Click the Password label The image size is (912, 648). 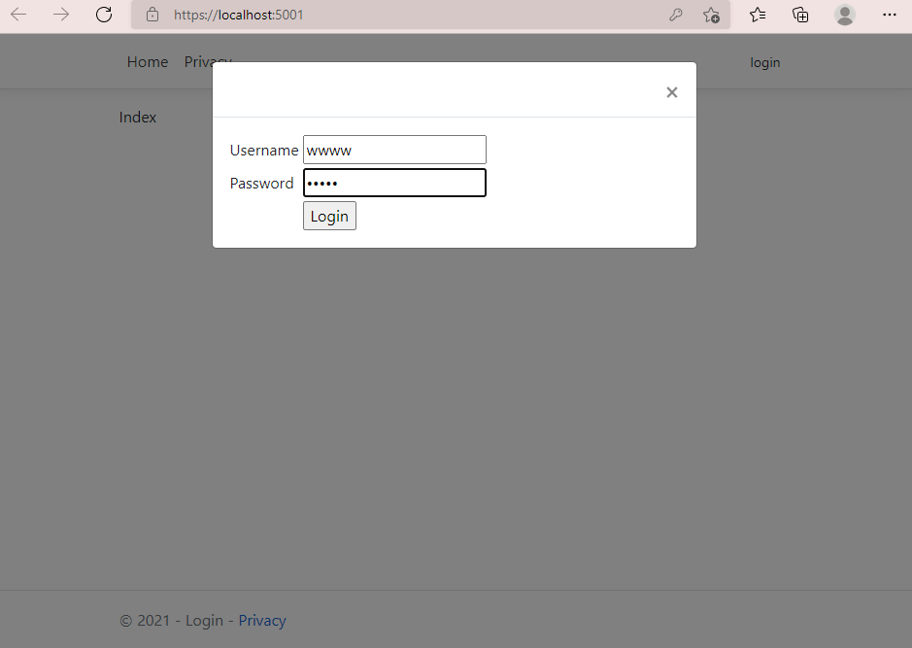tap(261, 184)
